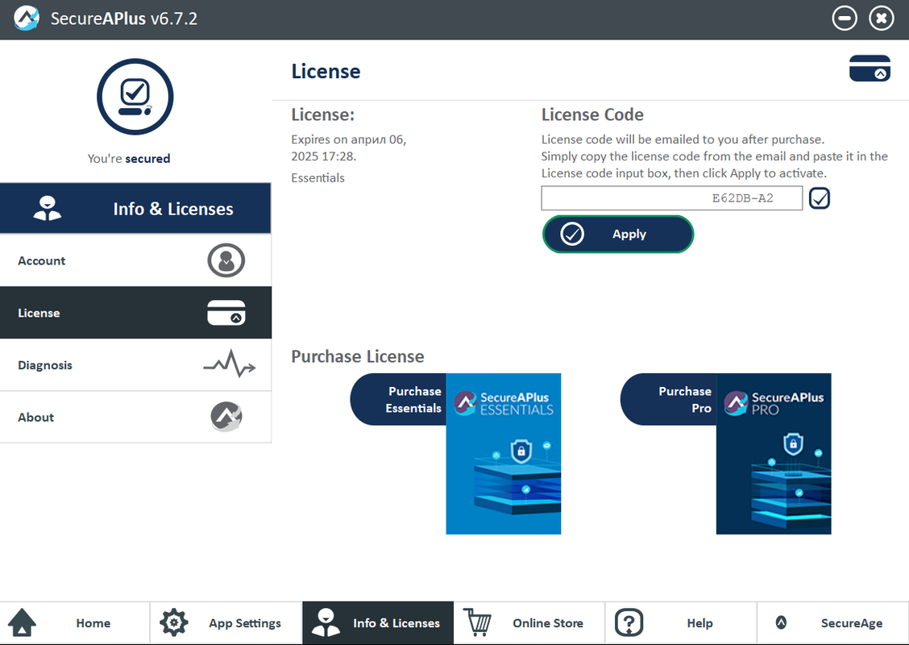This screenshot has width=909, height=645.
Task: Click the secured status shield icon
Action: pos(135,96)
